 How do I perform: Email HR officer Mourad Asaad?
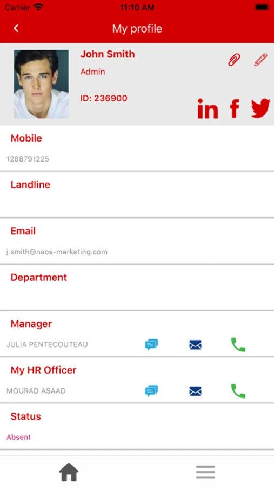195,391
